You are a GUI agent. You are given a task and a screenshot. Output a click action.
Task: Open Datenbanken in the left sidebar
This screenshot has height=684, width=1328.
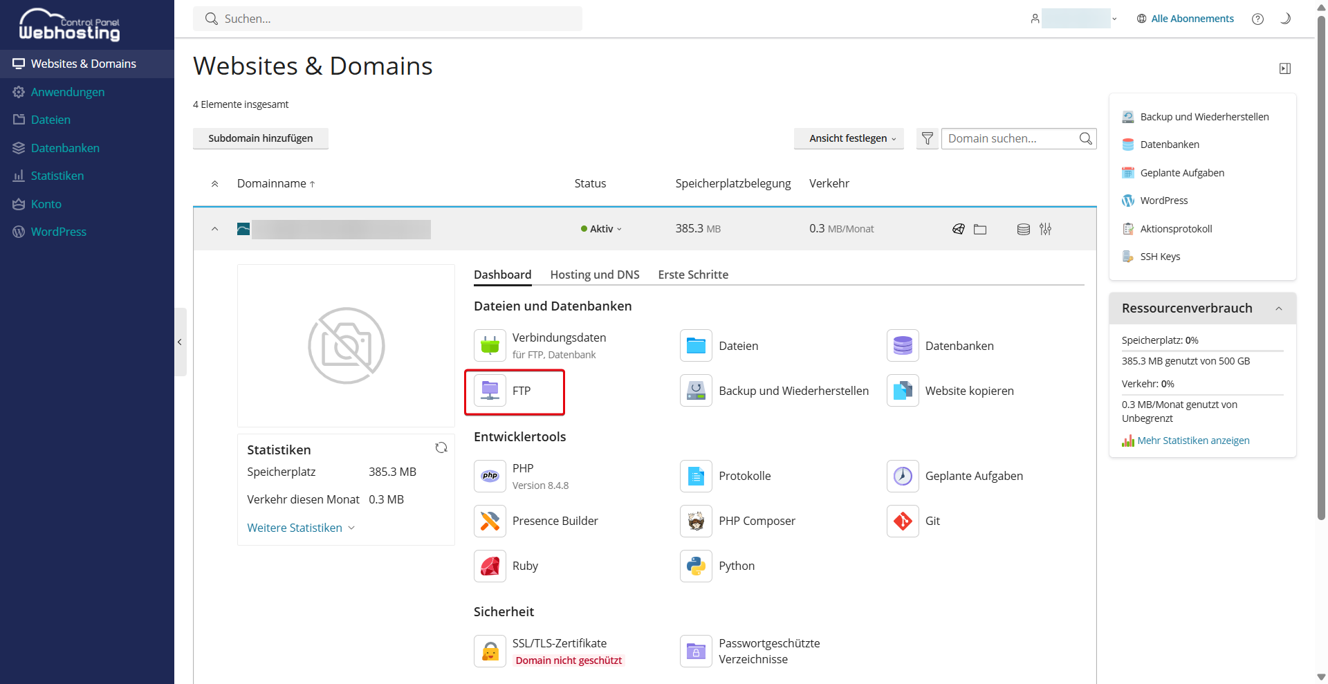(65, 148)
